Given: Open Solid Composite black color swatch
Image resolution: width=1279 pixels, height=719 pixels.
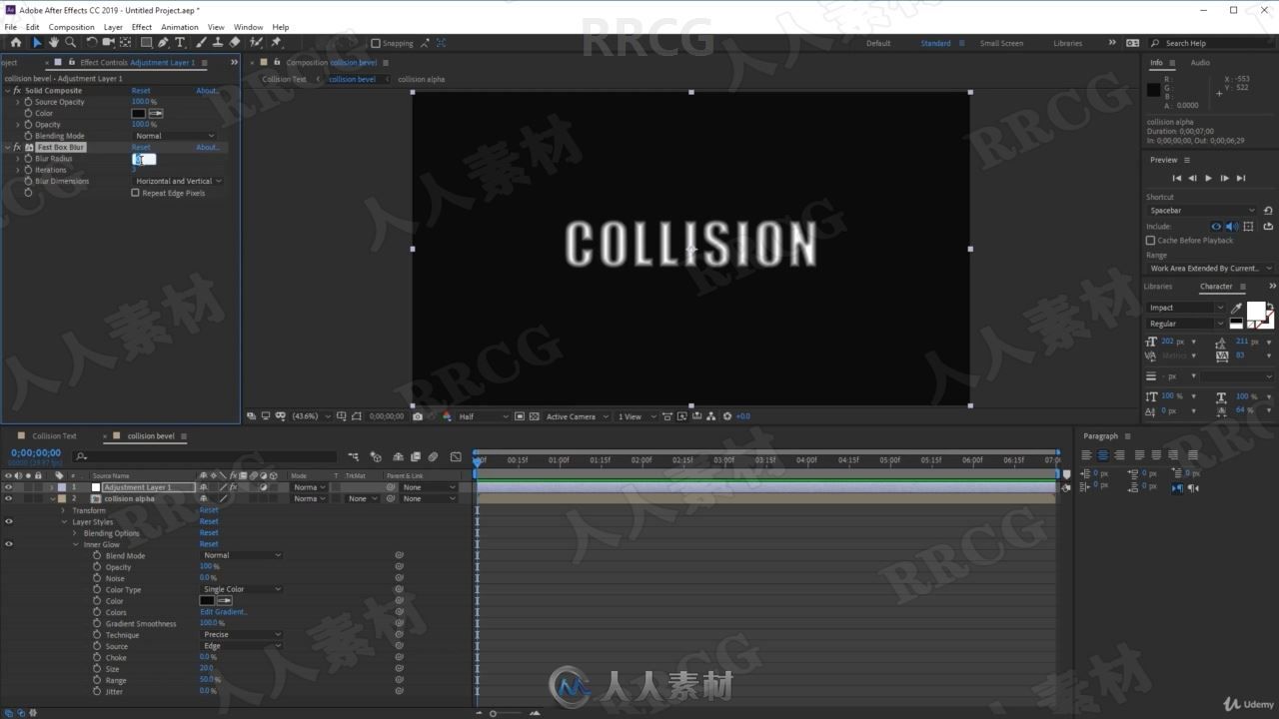Looking at the screenshot, I should (139, 113).
